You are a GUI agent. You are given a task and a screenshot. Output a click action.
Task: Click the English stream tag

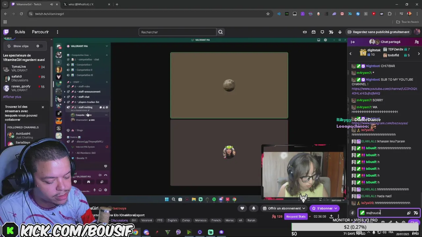point(172,221)
